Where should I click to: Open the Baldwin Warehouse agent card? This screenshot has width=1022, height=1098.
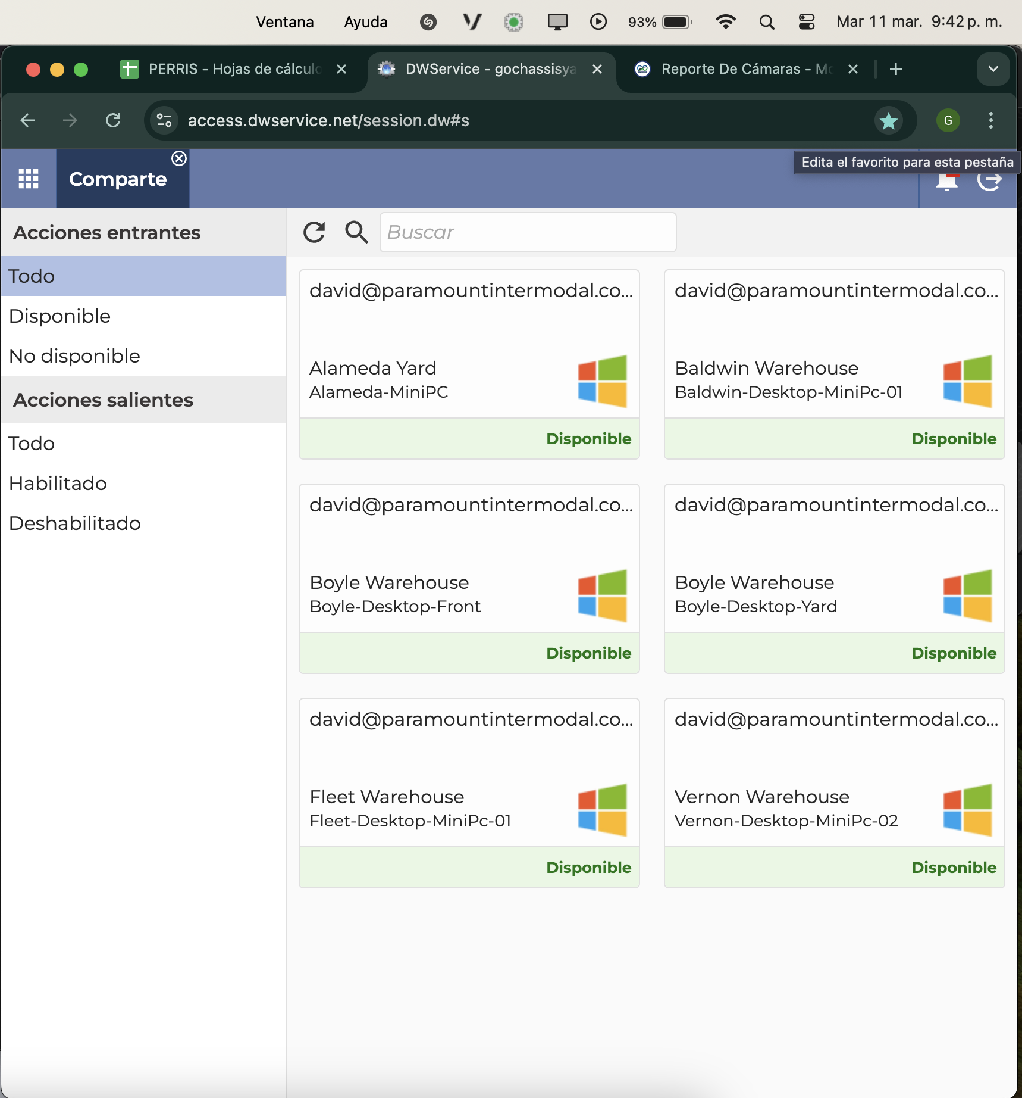click(835, 364)
